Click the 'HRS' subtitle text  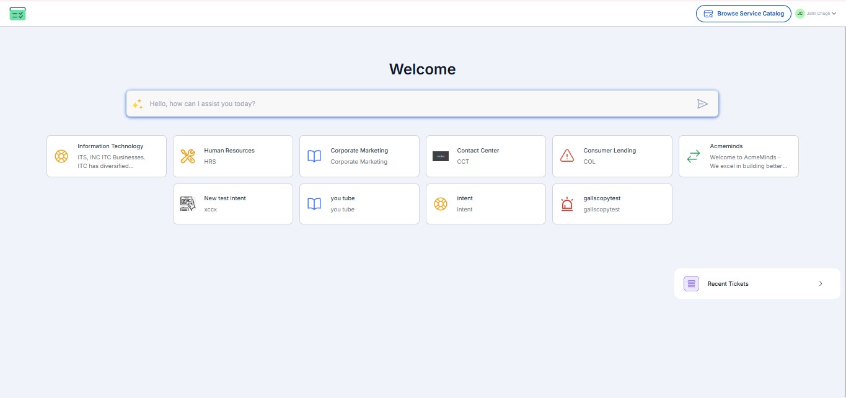click(x=210, y=162)
